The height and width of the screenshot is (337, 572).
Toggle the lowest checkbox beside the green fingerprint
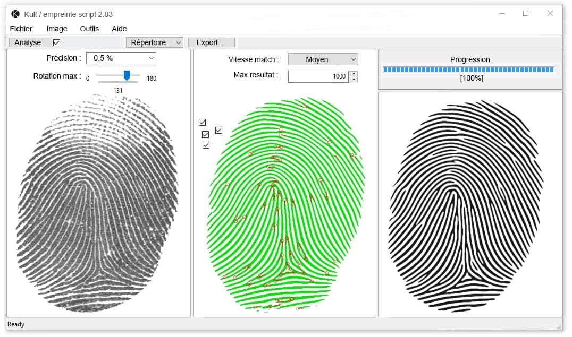206,145
